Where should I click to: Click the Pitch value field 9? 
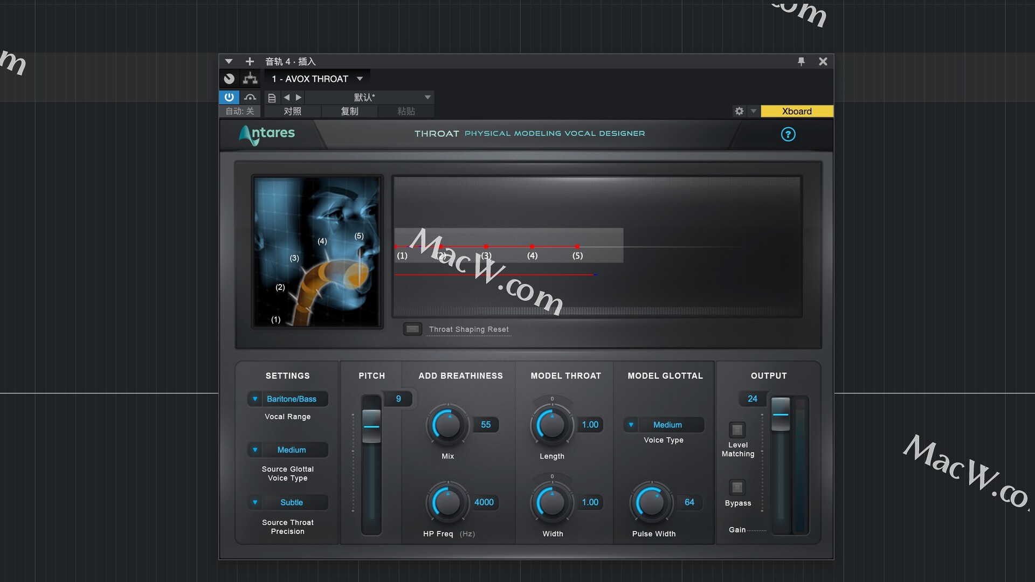pyautogui.click(x=398, y=399)
